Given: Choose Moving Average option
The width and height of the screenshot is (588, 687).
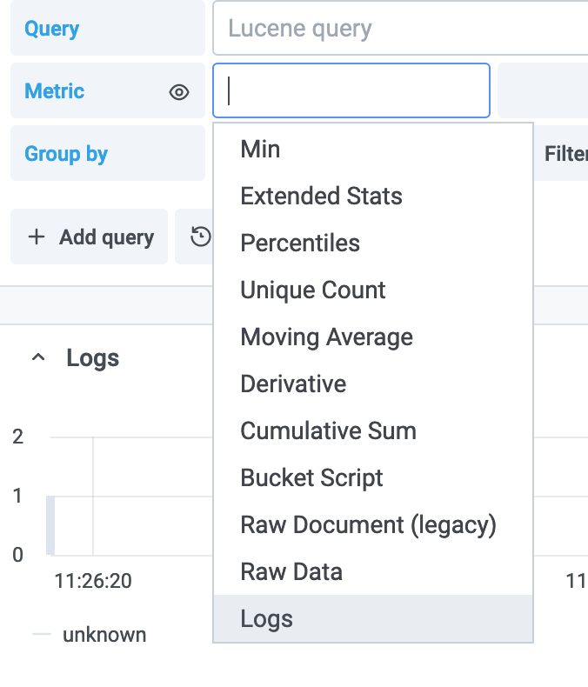Looking at the screenshot, I should [x=326, y=337].
